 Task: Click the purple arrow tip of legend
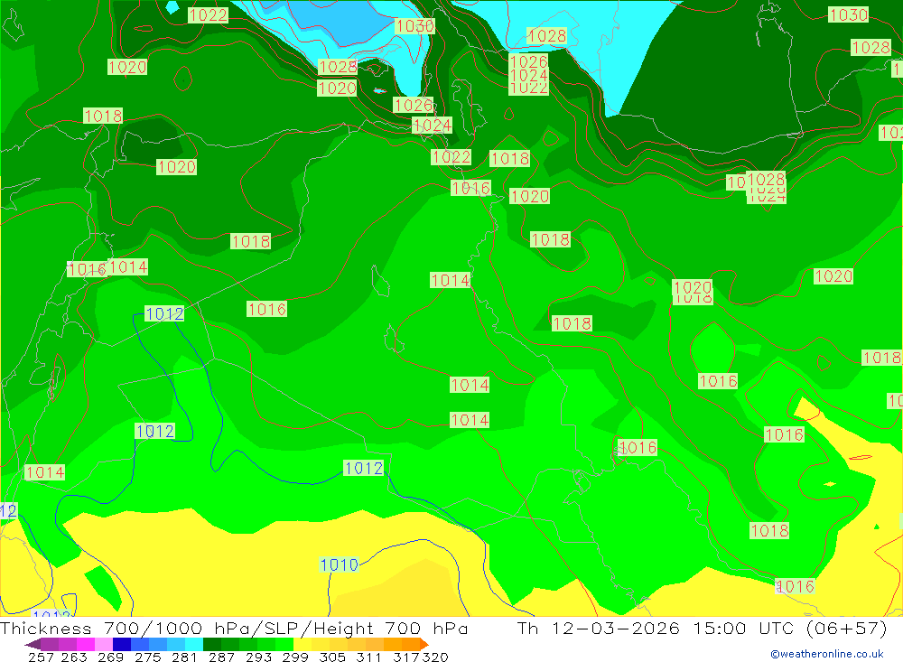tap(33, 644)
